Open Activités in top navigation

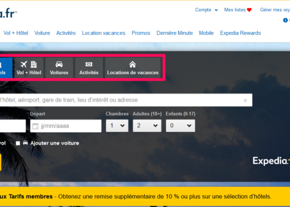pos(66,33)
